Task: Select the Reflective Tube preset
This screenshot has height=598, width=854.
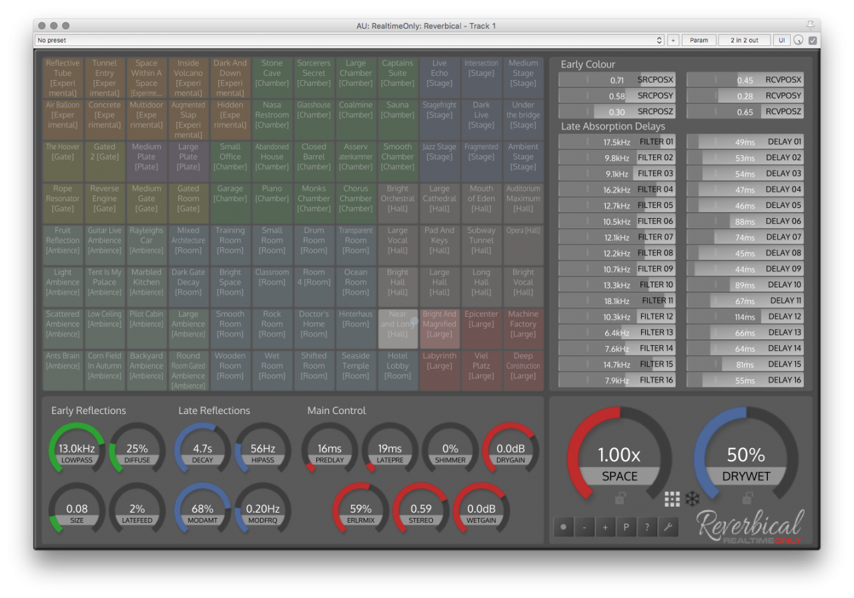Action: pos(63,78)
